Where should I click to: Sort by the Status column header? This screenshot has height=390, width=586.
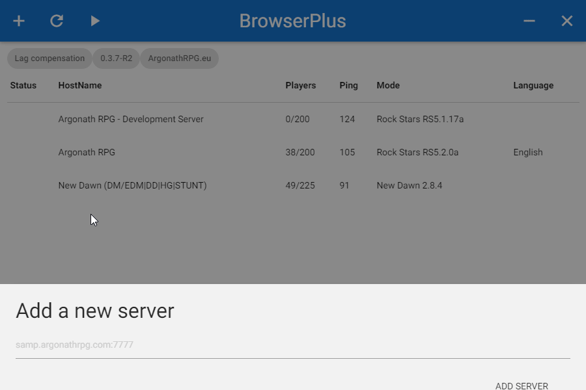click(x=23, y=85)
